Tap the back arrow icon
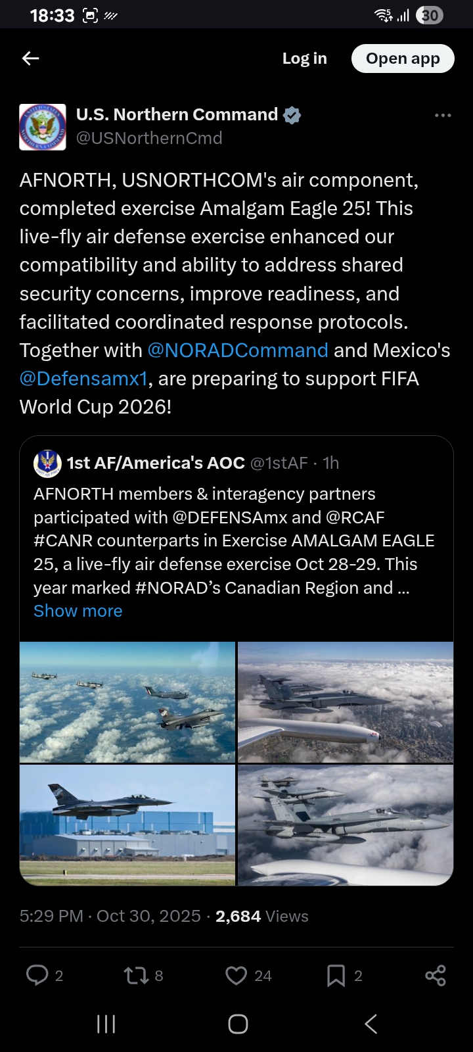The width and height of the screenshot is (473, 1052). 31,59
